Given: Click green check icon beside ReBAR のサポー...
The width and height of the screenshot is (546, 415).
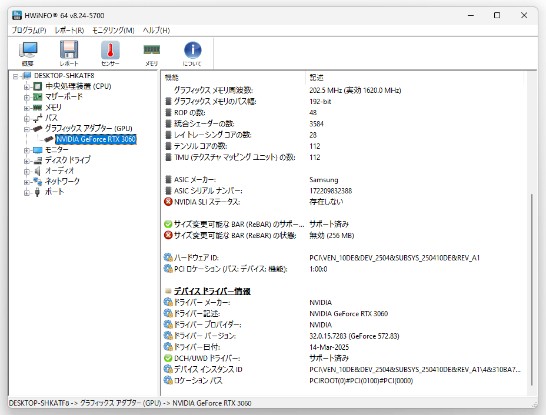Looking at the screenshot, I should tap(168, 224).
